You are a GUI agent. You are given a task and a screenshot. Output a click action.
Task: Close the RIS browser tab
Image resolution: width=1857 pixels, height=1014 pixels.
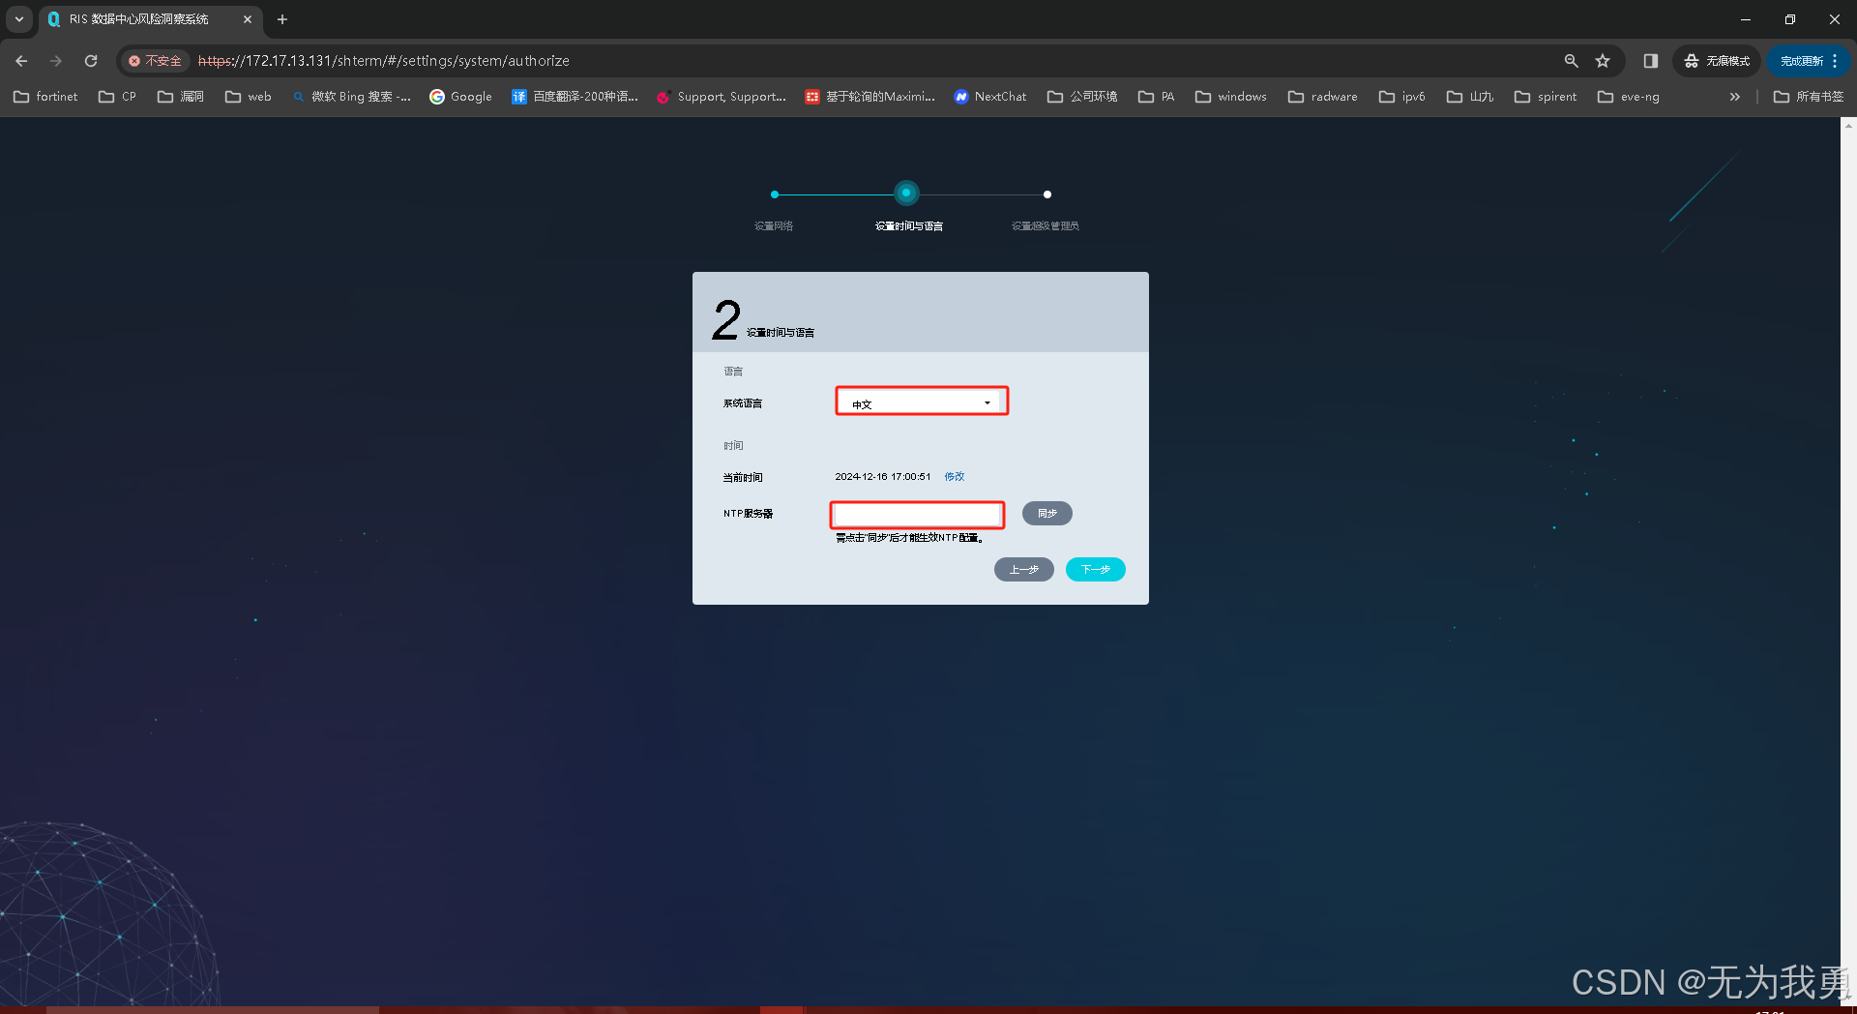point(248,19)
